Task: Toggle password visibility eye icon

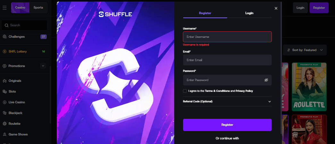Action: coord(266,80)
